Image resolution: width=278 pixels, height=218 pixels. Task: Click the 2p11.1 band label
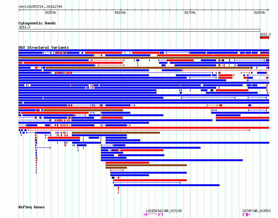pos(265,34)
